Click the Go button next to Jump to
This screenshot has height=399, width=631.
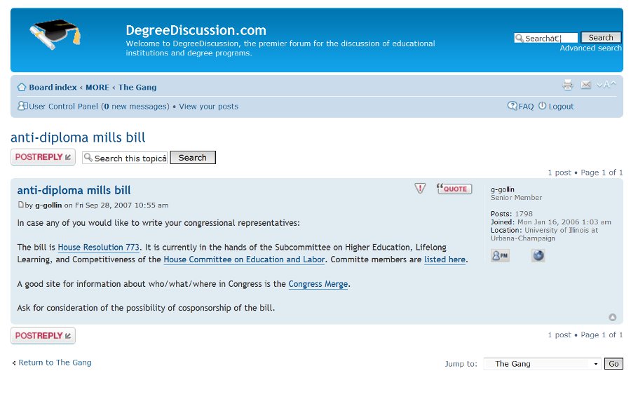(613, 363)
